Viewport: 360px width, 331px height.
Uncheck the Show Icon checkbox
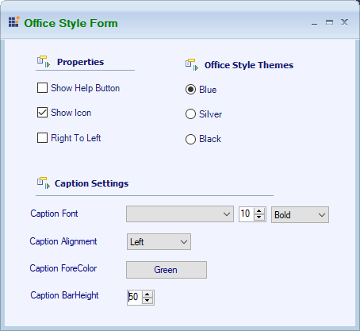42,113
